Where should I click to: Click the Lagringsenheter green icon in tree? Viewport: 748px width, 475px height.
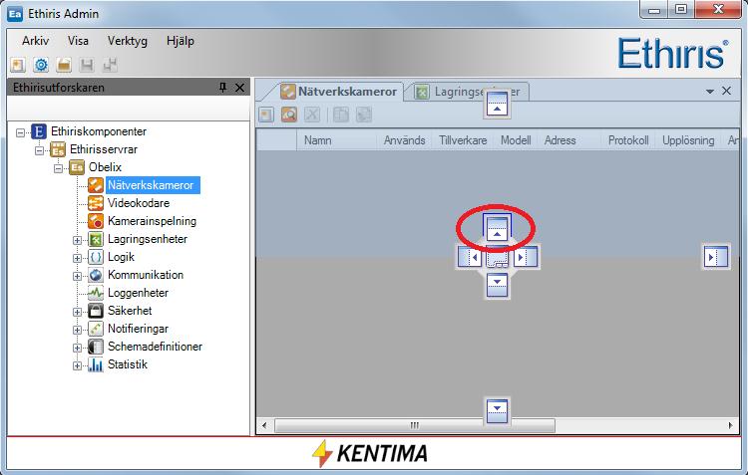96,239
